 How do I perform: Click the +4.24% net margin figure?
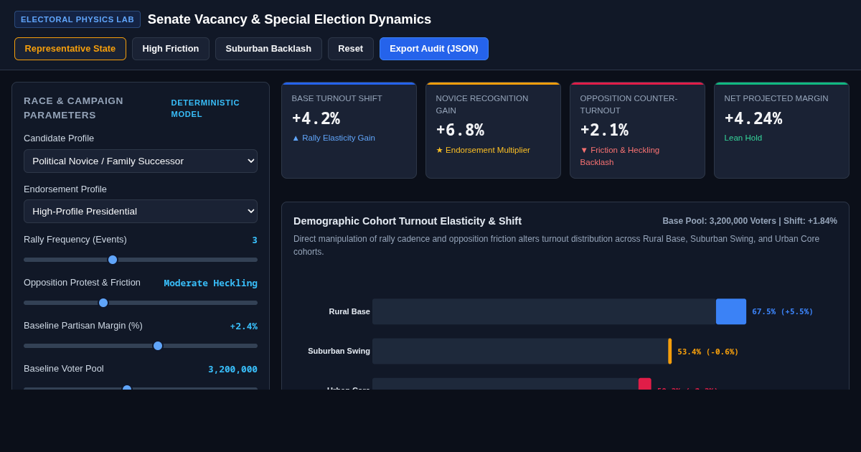pos(753,118)
